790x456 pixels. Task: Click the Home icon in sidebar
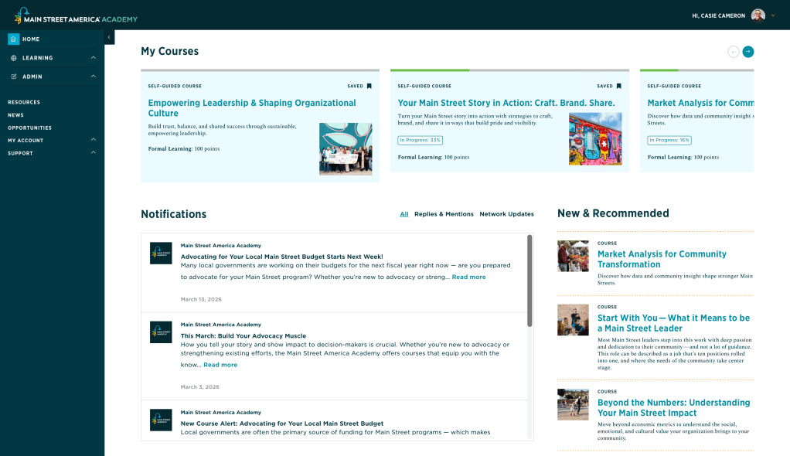[x=14, y=39]
